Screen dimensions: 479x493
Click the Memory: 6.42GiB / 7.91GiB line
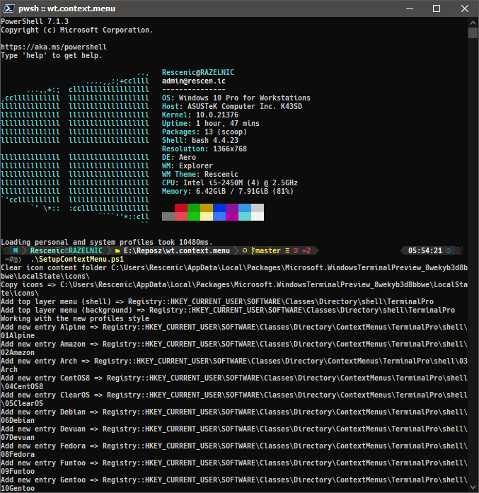pos(228,192)
